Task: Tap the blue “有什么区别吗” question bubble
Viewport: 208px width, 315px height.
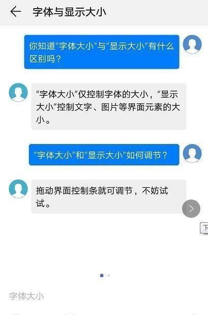Action: coord(102,52)
